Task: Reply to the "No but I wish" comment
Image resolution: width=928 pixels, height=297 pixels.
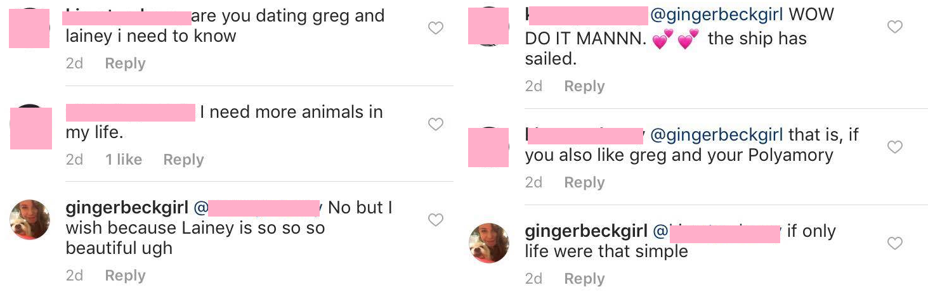Action: [x=125, y=275]
